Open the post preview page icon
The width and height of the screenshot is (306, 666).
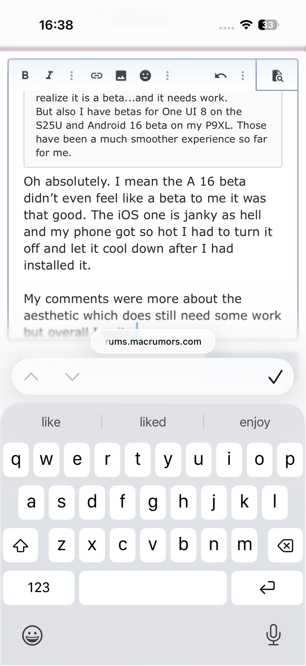277,75
